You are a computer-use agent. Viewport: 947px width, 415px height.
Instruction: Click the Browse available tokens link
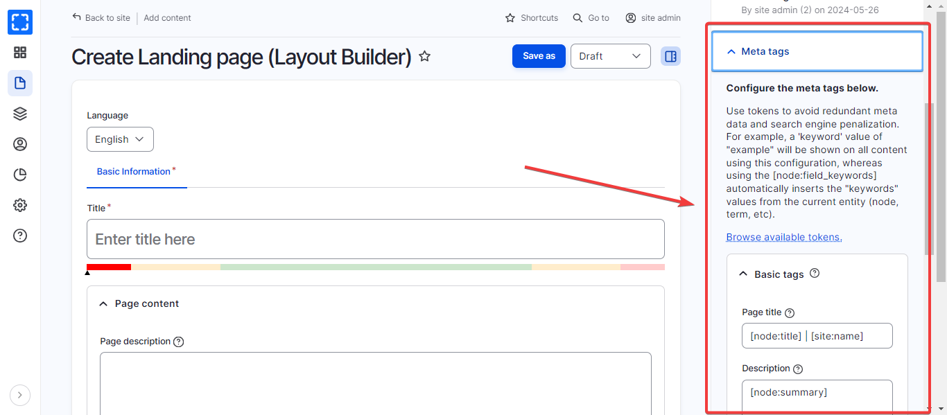click(783, 237)
